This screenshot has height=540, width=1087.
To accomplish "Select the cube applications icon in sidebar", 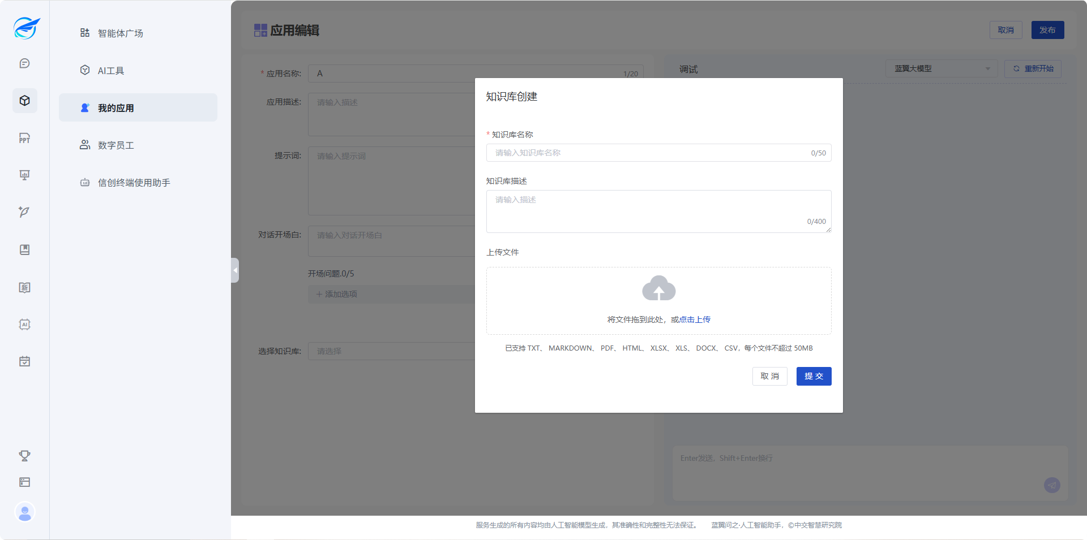I will (x=24, y=101).
